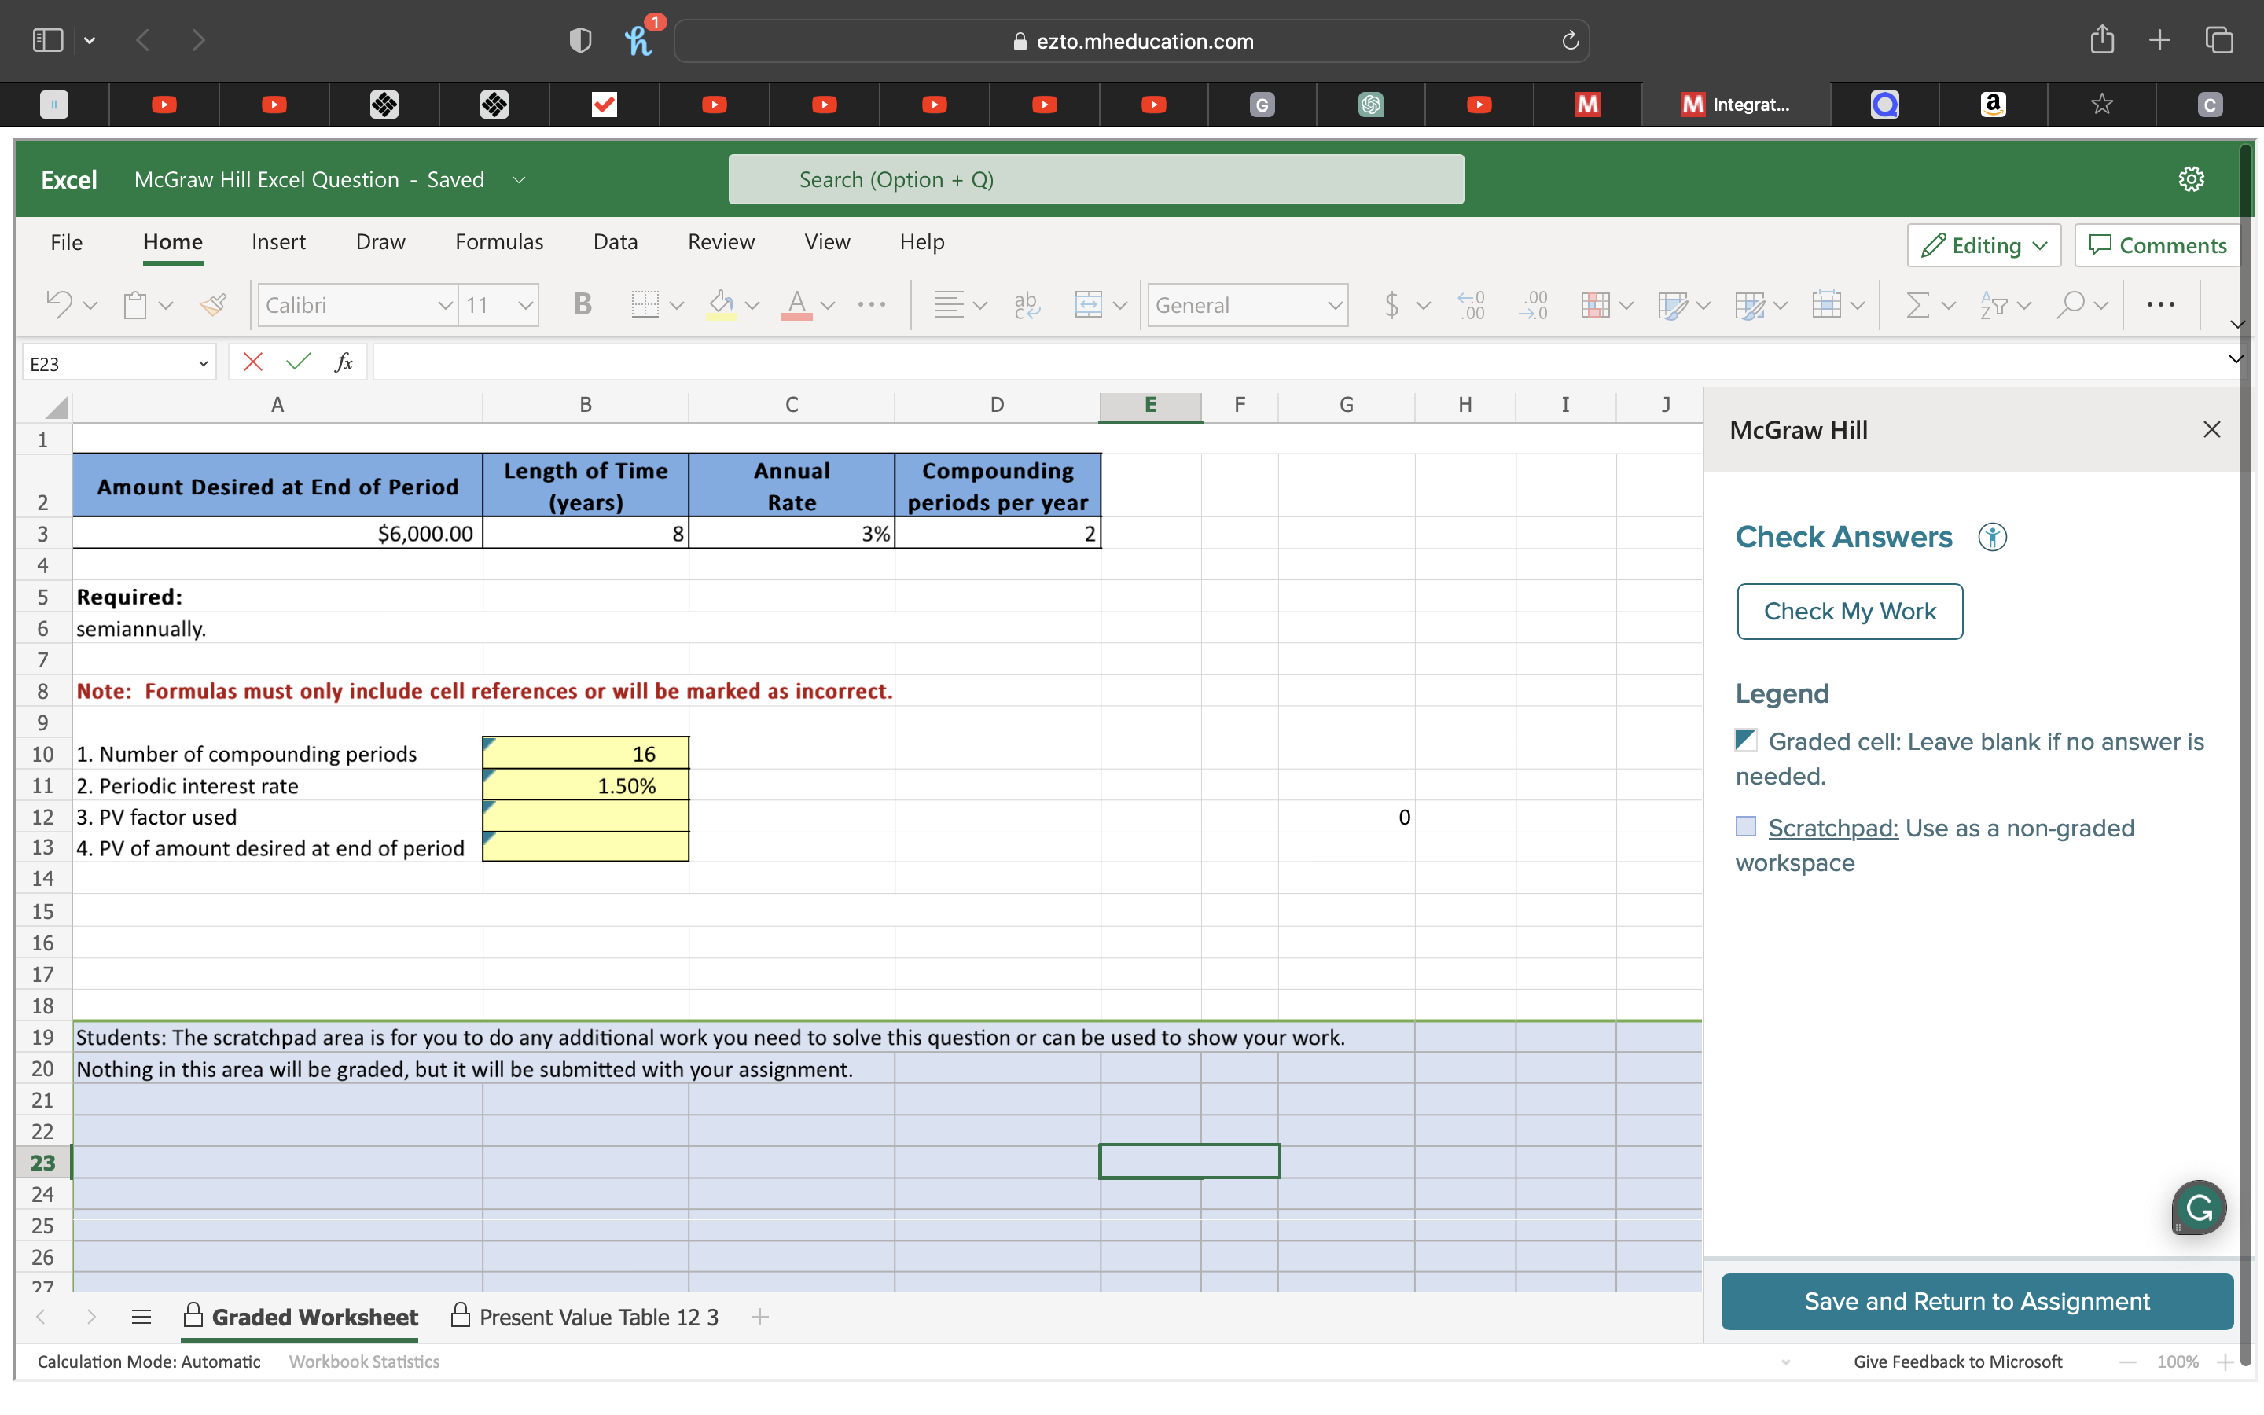Open the Calibri font name dropdown
The image size is (2264, 1415).
[444, 305]
